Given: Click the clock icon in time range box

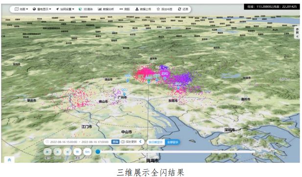Looking at the screenshot, I should (x=47, y=142).
